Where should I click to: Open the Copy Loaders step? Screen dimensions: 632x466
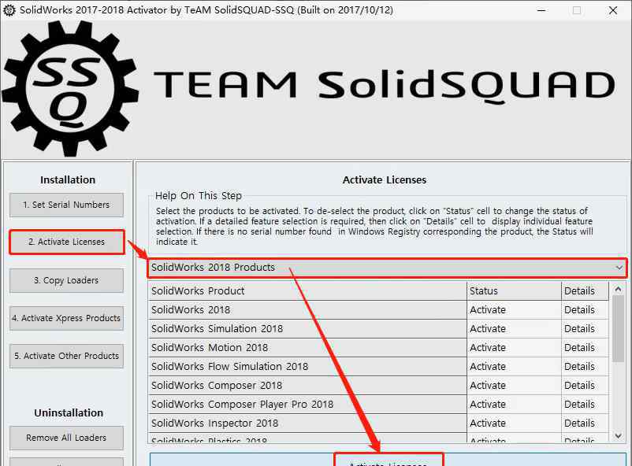(x=67, y=280)
